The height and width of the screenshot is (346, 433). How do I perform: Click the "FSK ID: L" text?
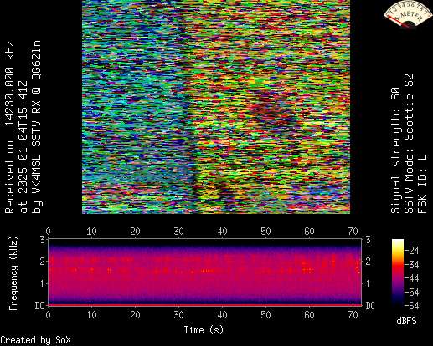coord(422,184)
